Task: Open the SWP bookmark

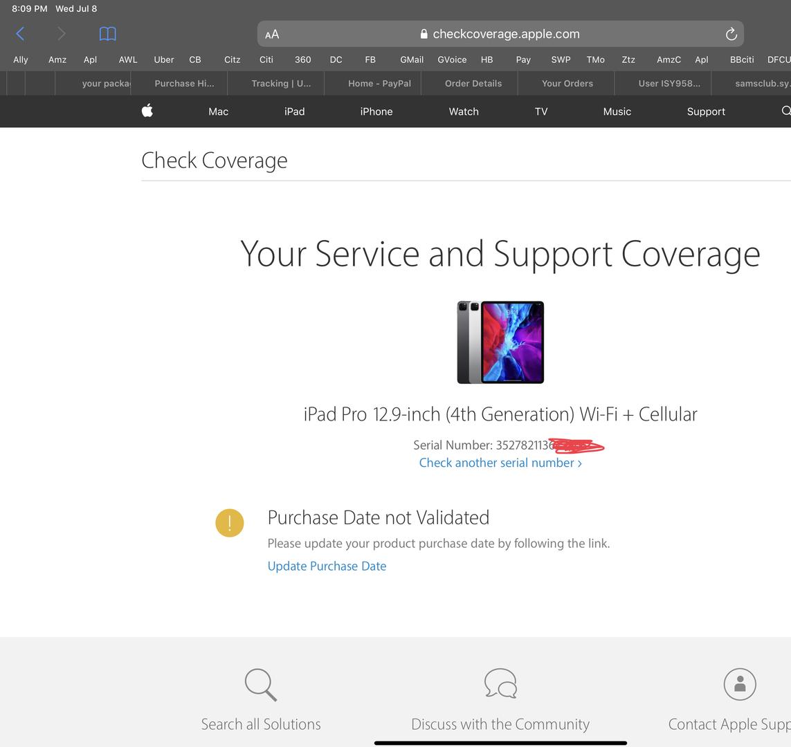Action: coord(561,59)
